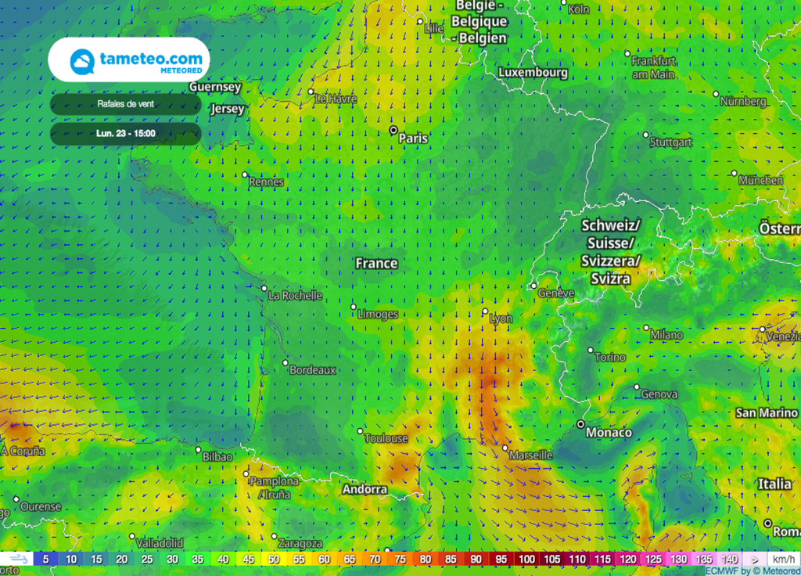Click the Le Havre marker dot
Viewport: 801px width, 576px height.
[311, 92]
